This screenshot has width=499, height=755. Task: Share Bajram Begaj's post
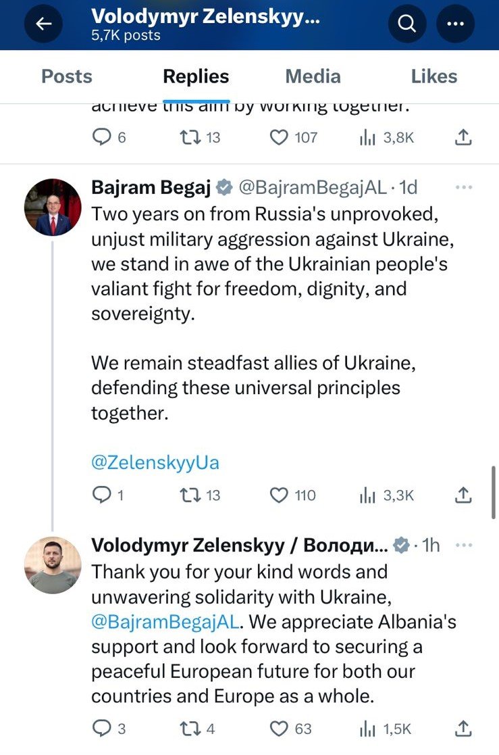(463, 495)
